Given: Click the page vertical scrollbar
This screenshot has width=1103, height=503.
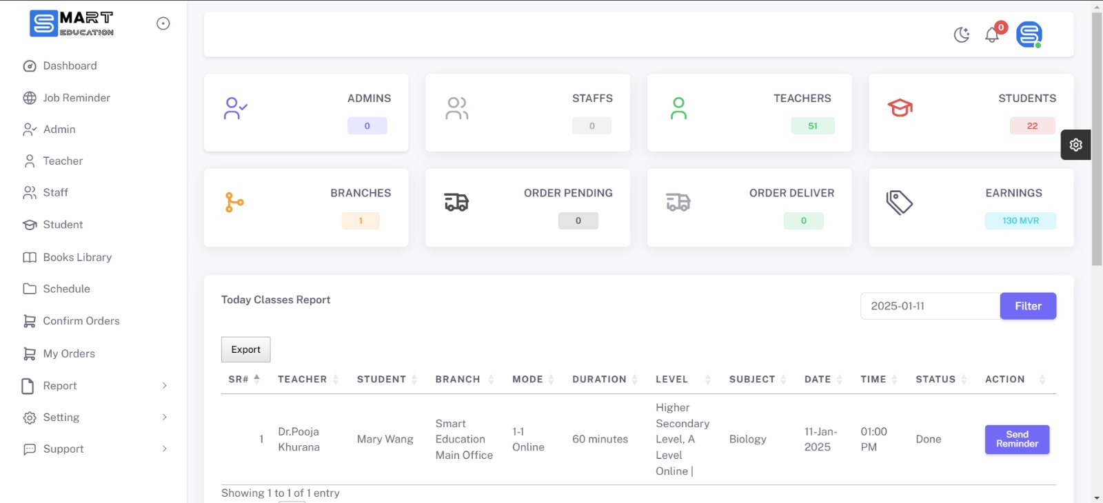Looking at the screenshot, I should 1096,138.
